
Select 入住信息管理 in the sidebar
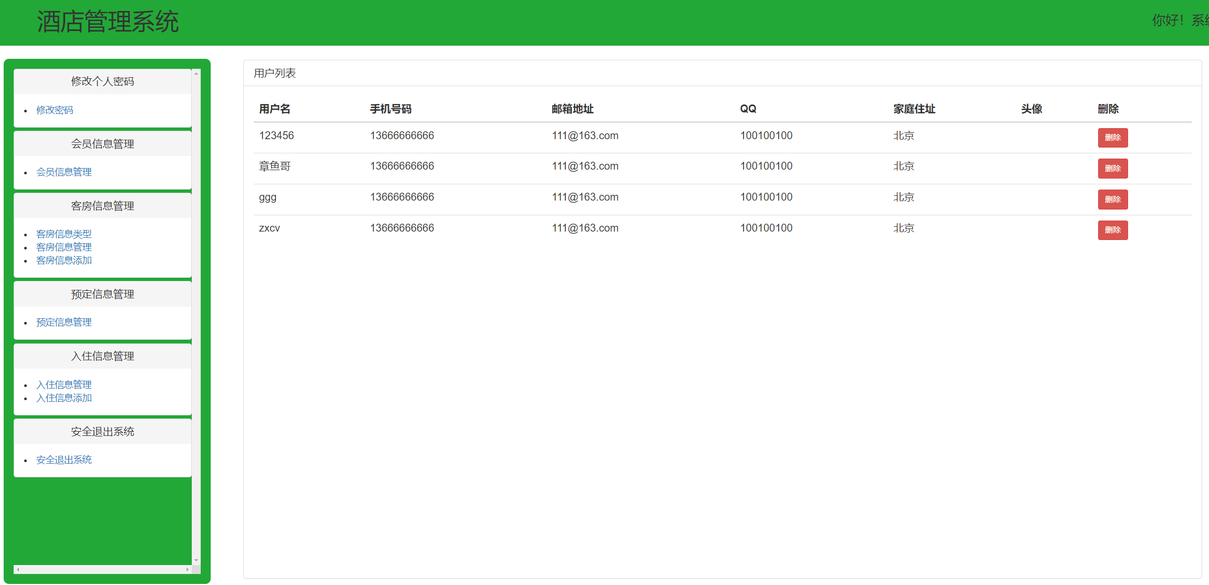(64, 384)
